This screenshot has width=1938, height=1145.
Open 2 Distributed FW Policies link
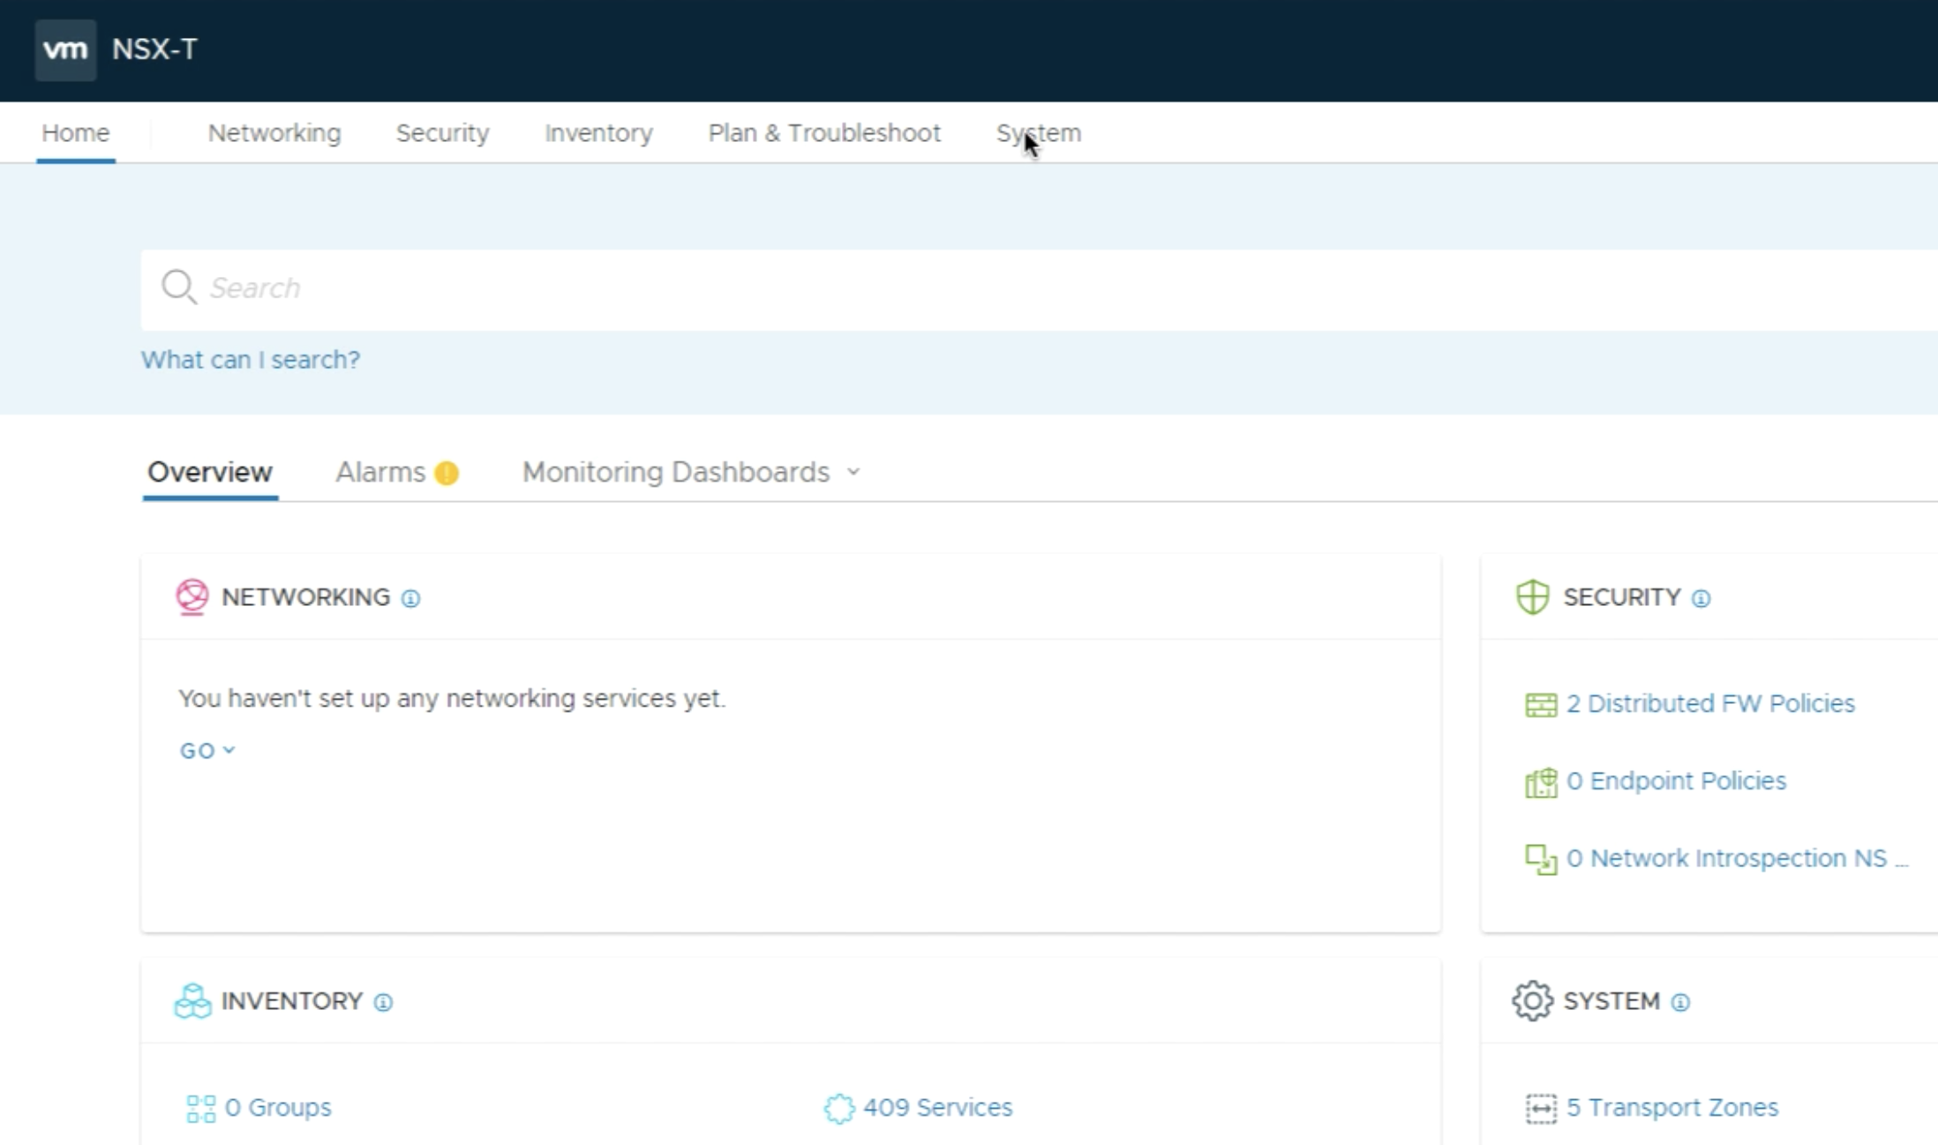tap(1709, 704)
